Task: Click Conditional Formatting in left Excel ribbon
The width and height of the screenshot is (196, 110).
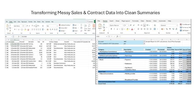Action: 65,25
